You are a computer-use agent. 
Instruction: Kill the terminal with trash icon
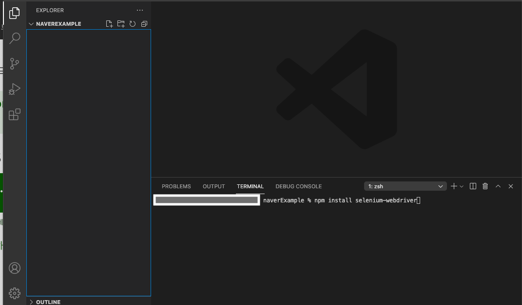tap(485, 186)
